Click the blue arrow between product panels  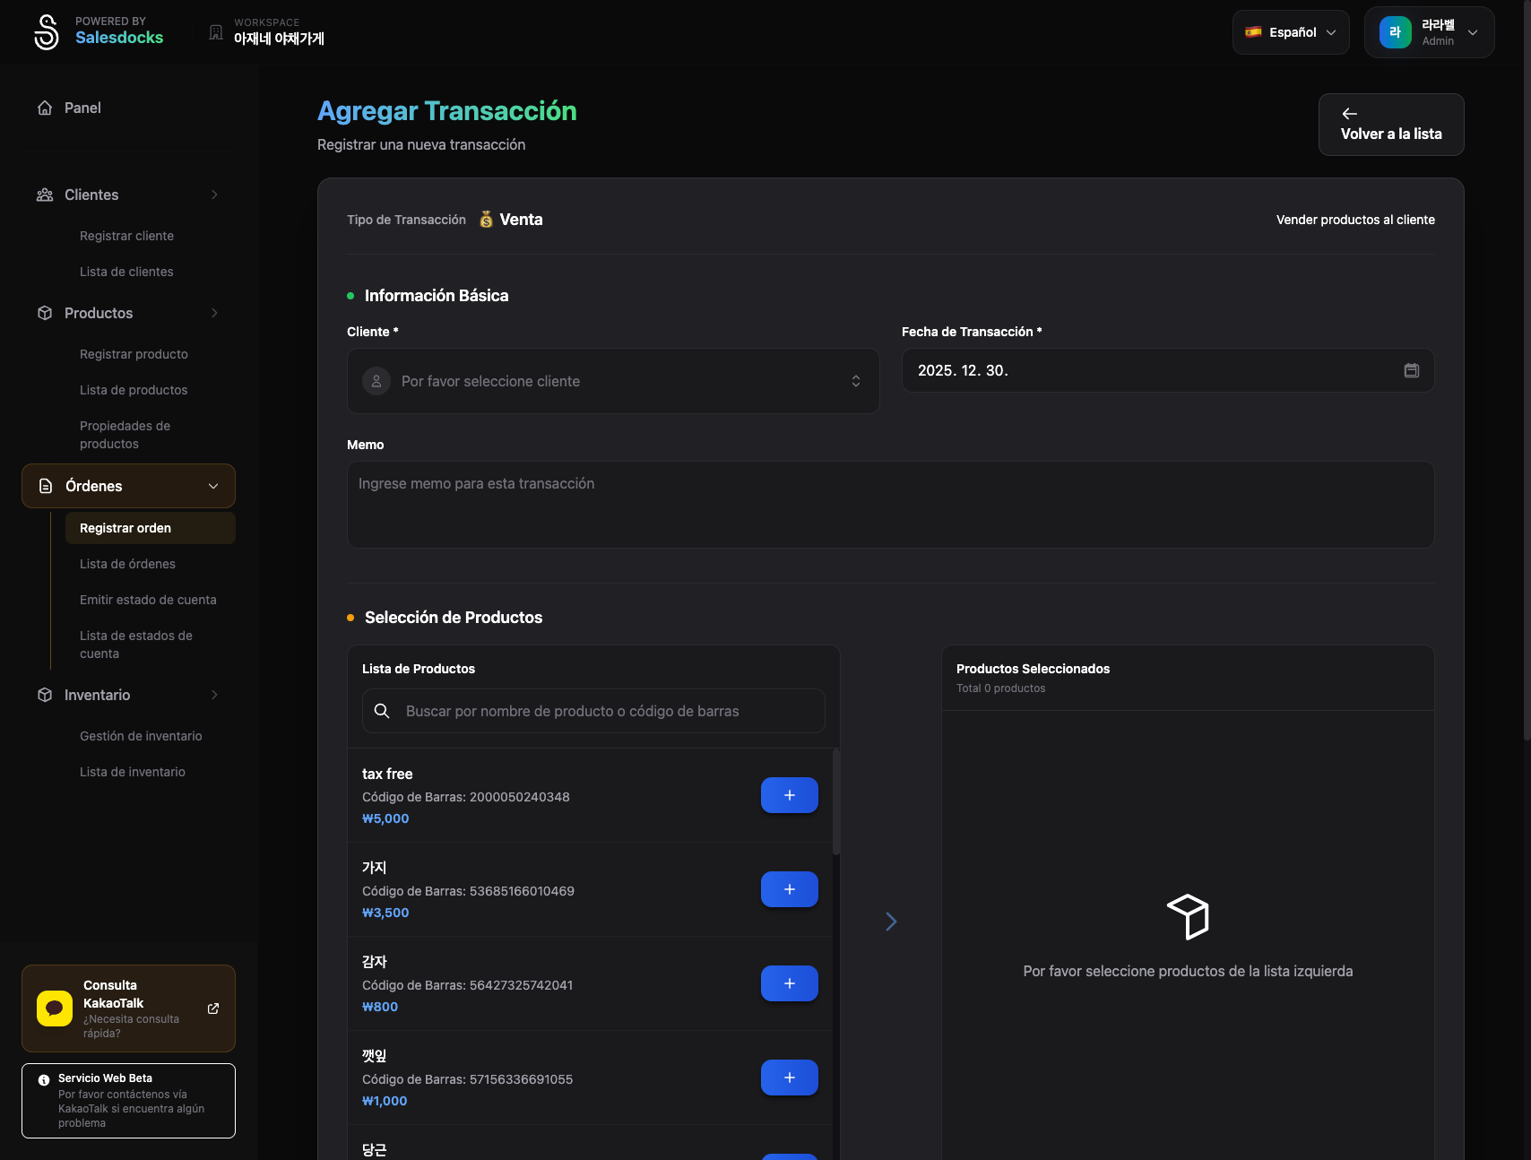(890, 921)
